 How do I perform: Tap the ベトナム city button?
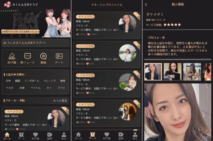coord(35,88)
